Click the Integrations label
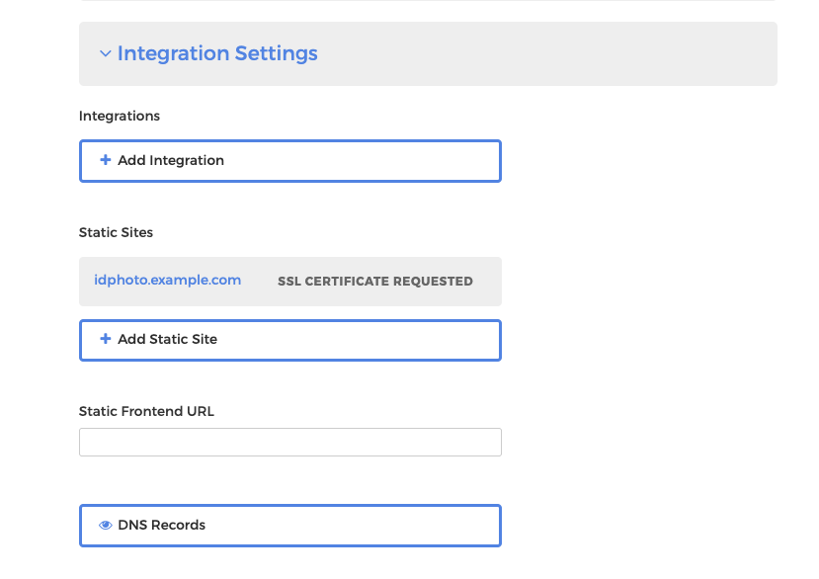Image resolution: width=819 pixels, height=579 pixels. [x=120, y=116]
